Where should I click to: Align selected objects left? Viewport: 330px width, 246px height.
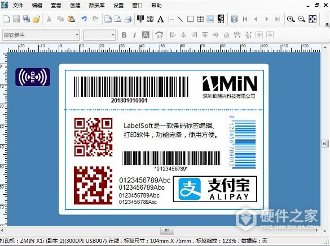(173, 35)
